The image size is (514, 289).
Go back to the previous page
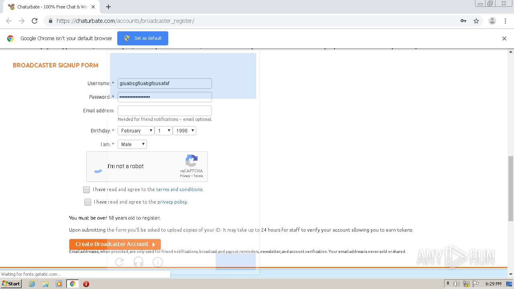pos(9,21)
